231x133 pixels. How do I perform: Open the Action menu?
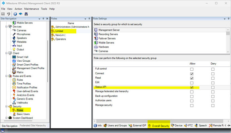(x=18, y=9)
